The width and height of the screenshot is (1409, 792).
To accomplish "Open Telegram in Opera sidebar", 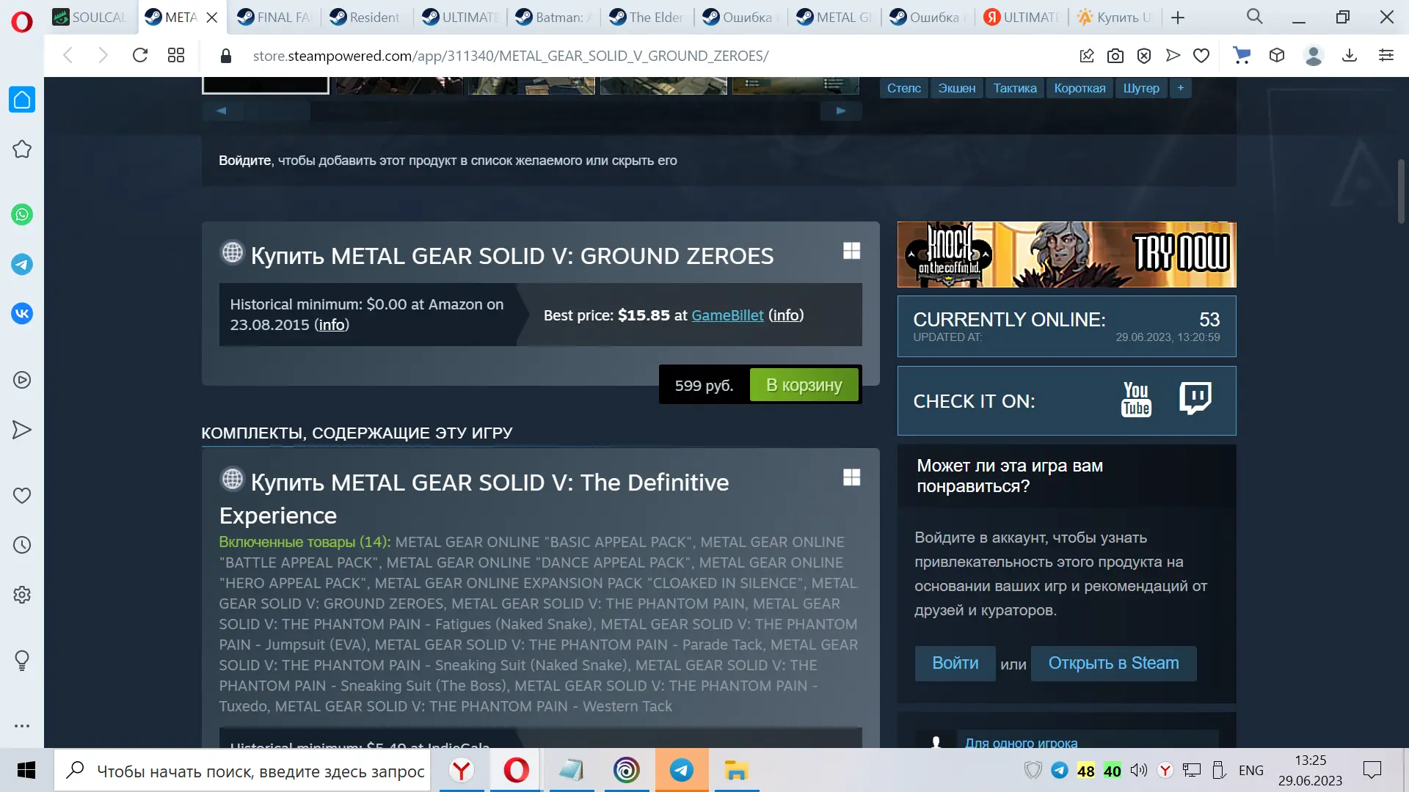I will [x=22, y=265].
